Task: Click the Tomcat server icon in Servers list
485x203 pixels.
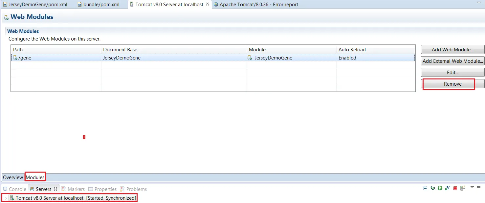Action: click(x=12, y=198)
